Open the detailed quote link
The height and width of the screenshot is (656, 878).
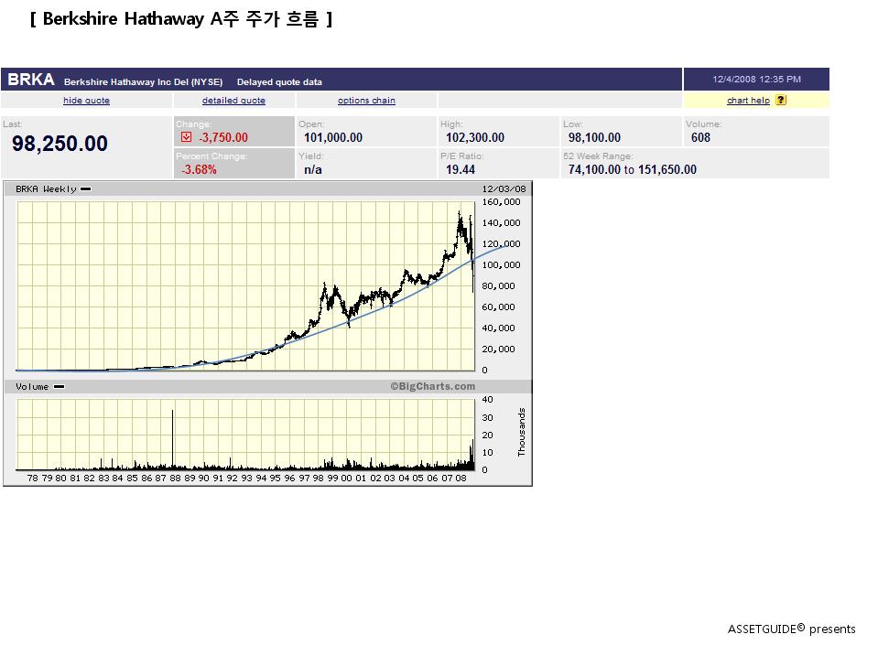[x=233, y=101]
